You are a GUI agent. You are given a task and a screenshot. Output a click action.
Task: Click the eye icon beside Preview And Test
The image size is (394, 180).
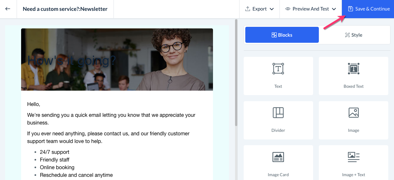pos(288,9)
